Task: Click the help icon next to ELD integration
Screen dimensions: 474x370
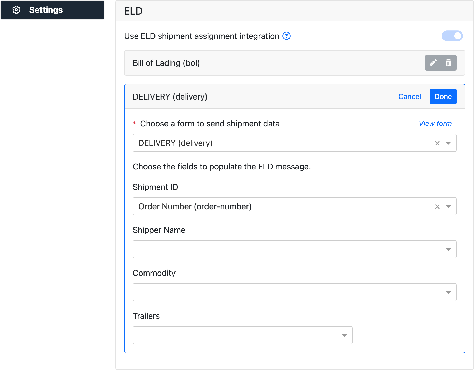Action: click(286, 36)
